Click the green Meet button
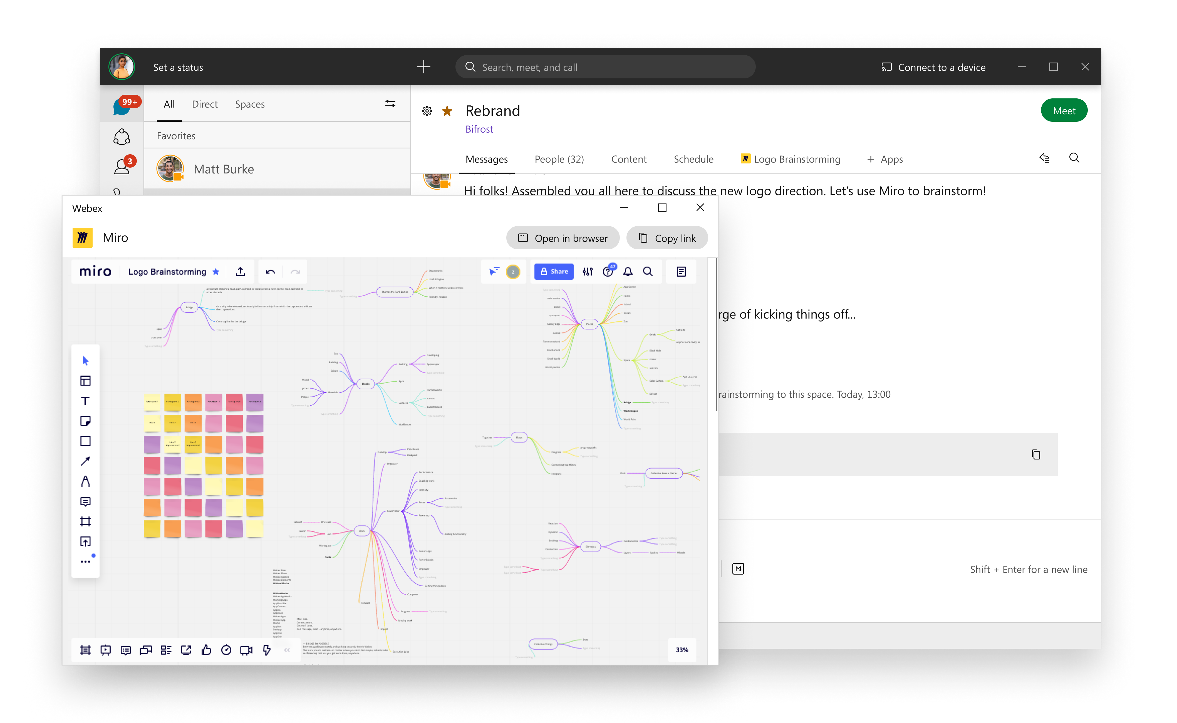The height and width of the screenshot is (723, 1177). tap(1064, 110)
